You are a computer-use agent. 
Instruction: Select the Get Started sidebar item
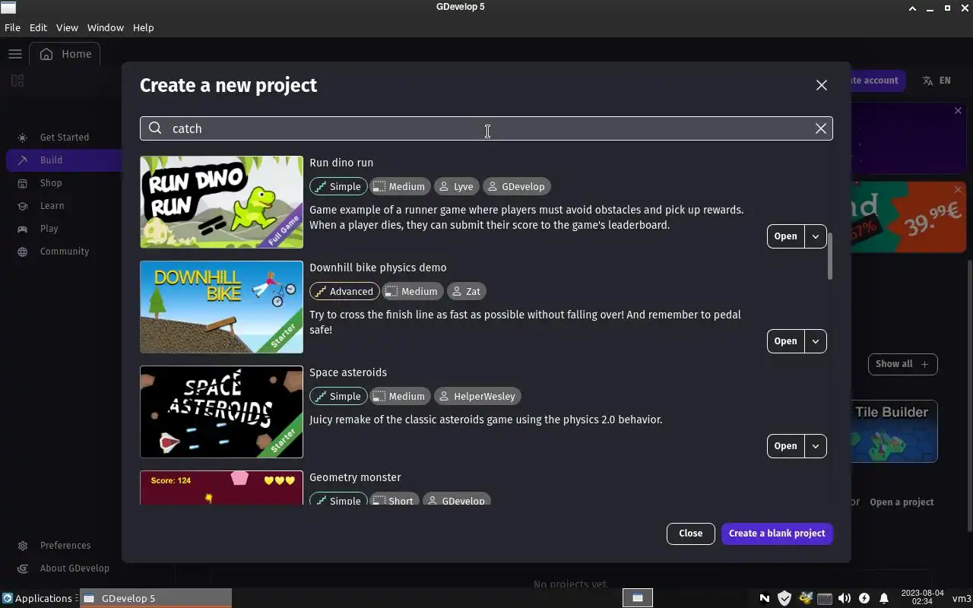click(64, 138)
